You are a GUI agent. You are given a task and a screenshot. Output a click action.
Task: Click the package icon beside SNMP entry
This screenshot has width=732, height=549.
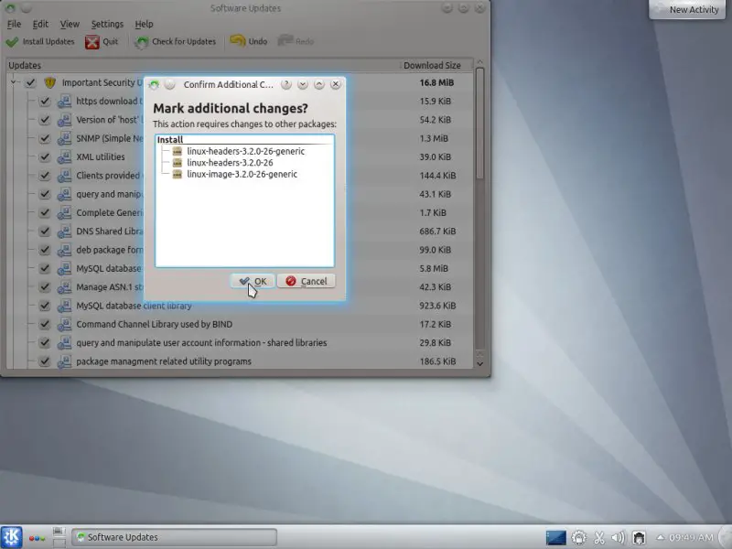click(64, 138)
